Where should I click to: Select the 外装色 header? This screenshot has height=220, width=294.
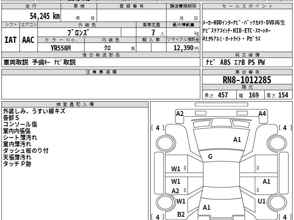point(87,25)
